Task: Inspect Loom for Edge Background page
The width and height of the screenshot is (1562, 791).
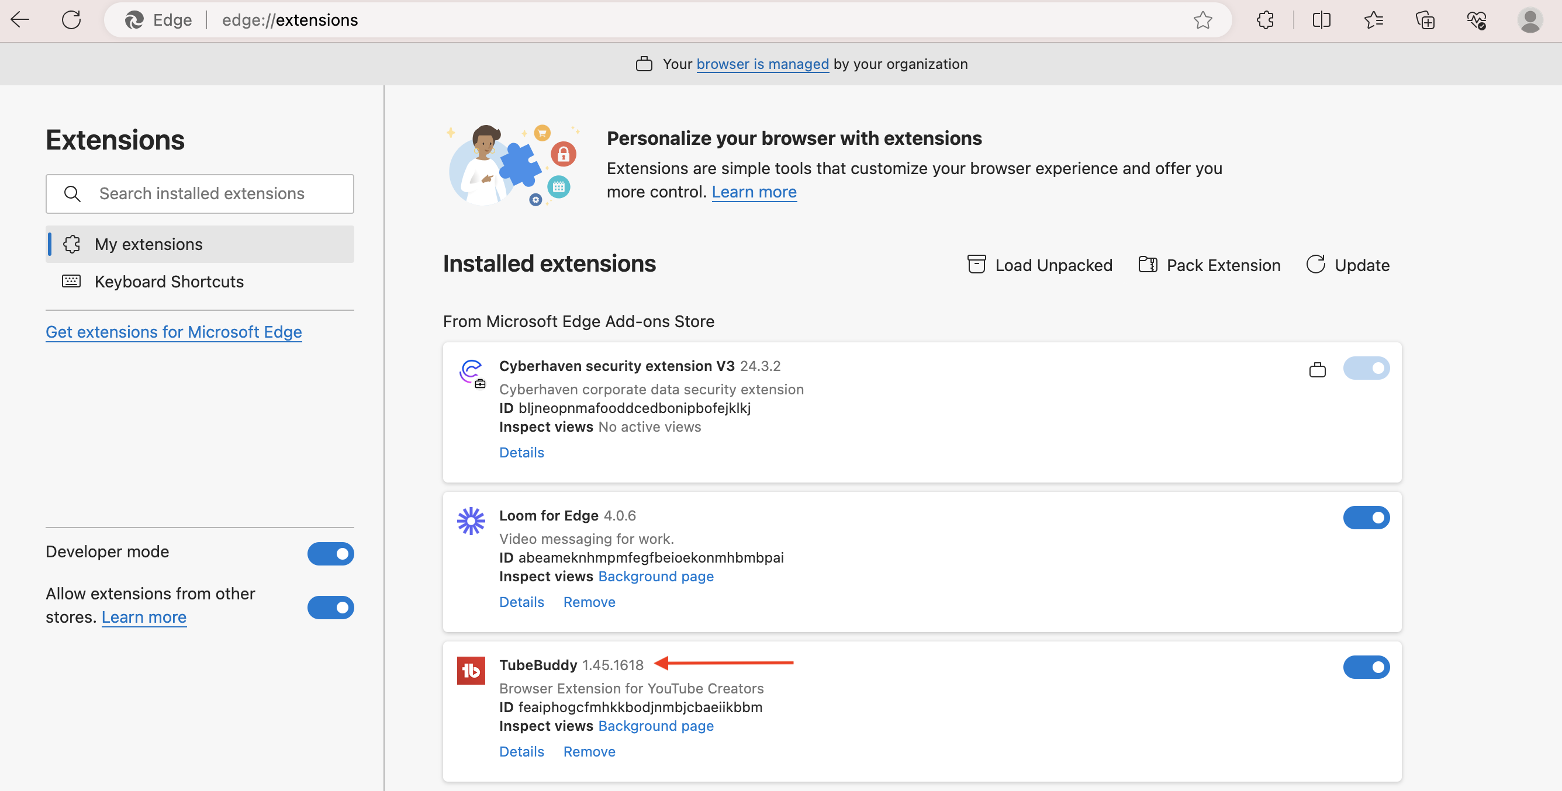Action: tap(655, 576)
